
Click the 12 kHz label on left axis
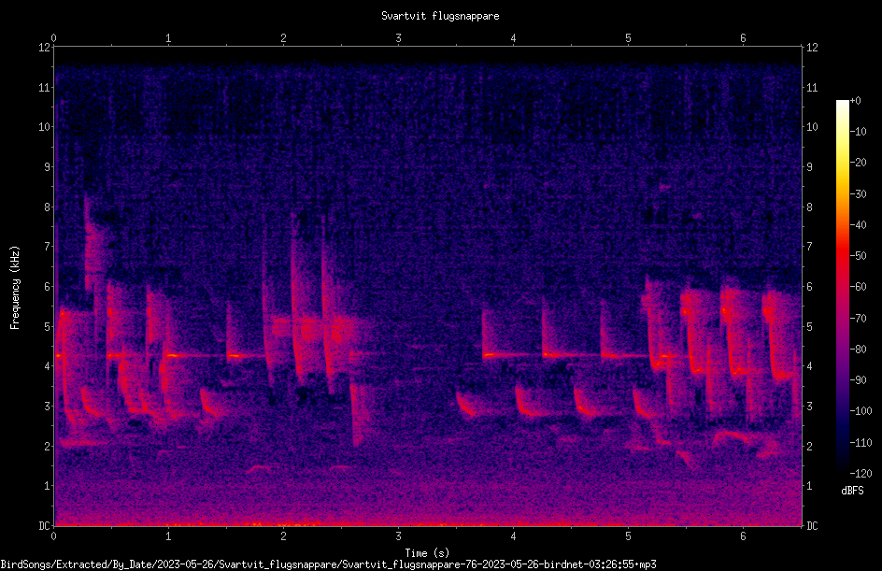(45, 48)
